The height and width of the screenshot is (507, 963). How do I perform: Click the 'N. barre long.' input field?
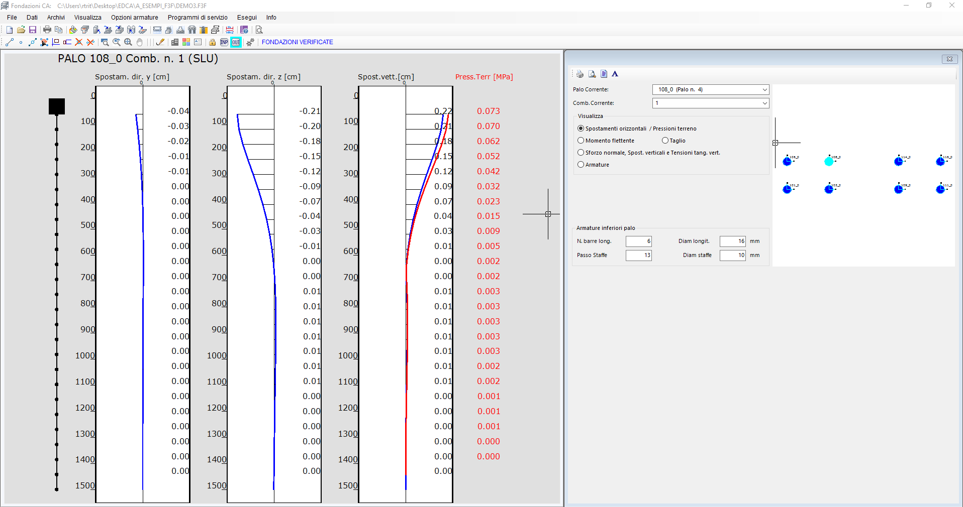coord(639,241)
